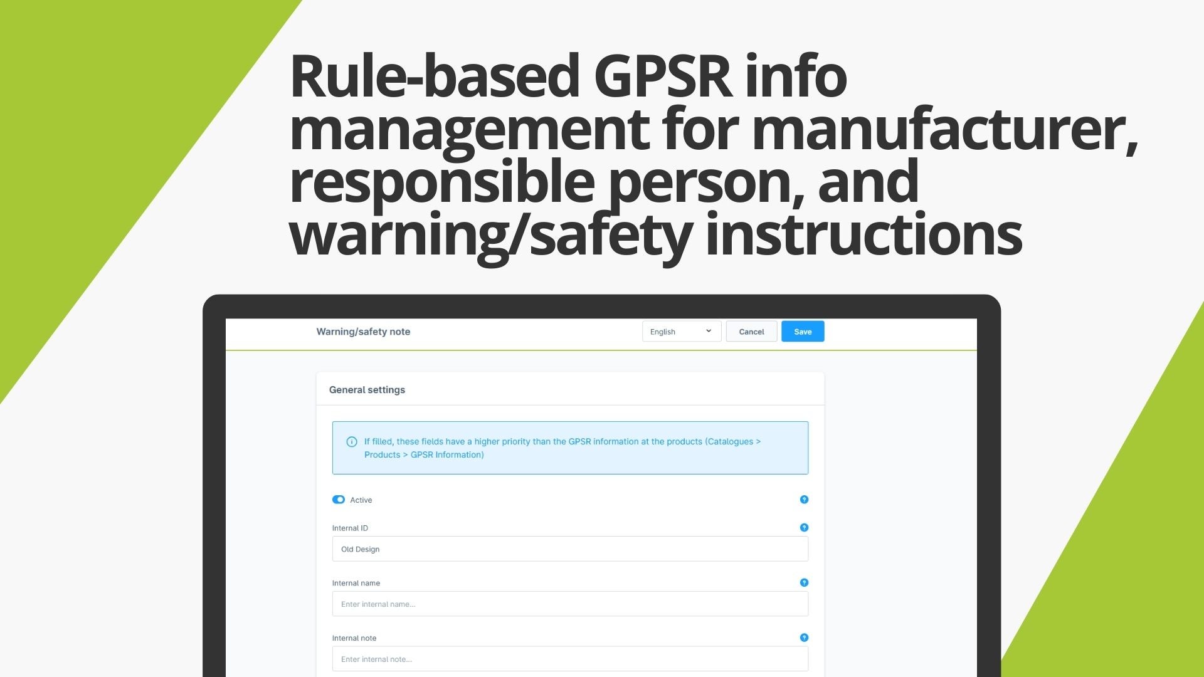Click the GPSR priority notice text
Image resolution: width=1204 pixels, height=677 pixels.
pyautogui.click(x=562, y=448)
